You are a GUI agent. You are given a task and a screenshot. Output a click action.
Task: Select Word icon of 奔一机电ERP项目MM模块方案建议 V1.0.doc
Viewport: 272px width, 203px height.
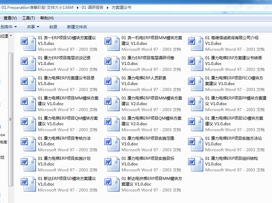point(112,43)
